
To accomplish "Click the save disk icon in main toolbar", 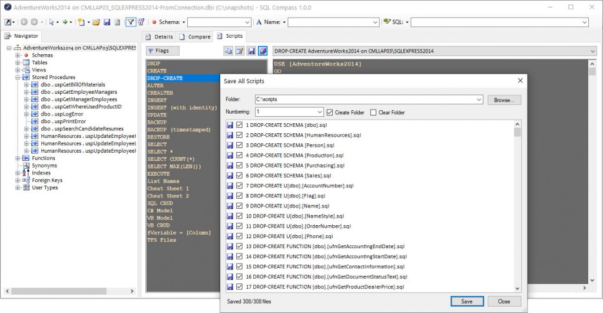I will point(107,22).
